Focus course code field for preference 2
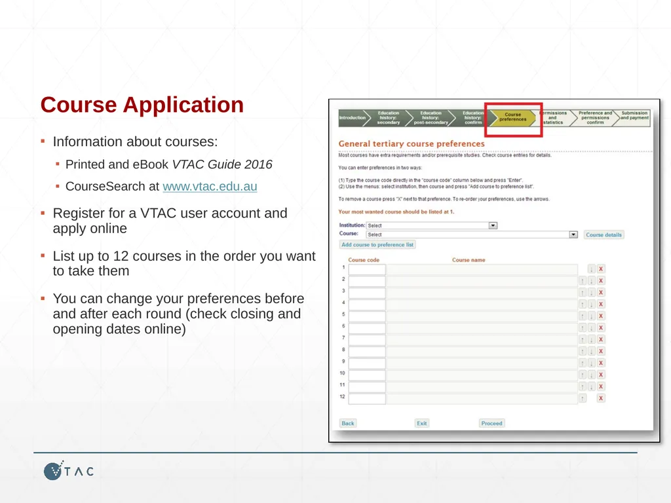 (367, 281)
